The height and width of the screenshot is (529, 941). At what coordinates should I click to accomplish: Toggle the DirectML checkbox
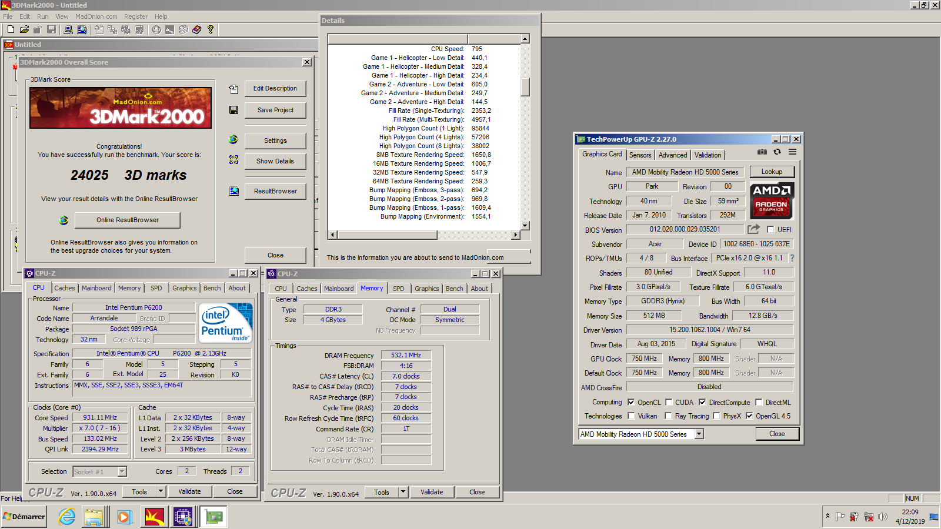click(759, 403)
